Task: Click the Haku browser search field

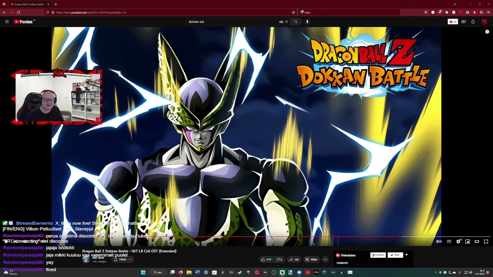Action: 349,12
